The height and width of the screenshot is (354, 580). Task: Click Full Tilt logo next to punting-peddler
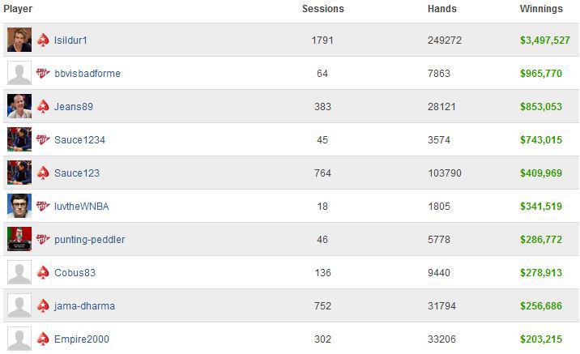(43, 239)
